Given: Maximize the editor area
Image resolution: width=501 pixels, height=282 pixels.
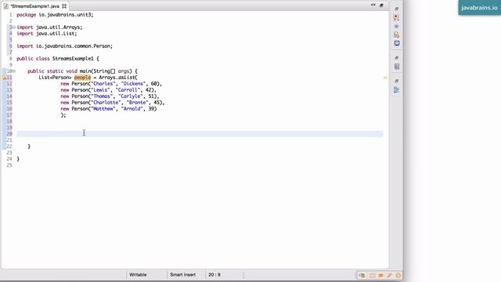Looking at the screenshot, I should coord(381,5).
